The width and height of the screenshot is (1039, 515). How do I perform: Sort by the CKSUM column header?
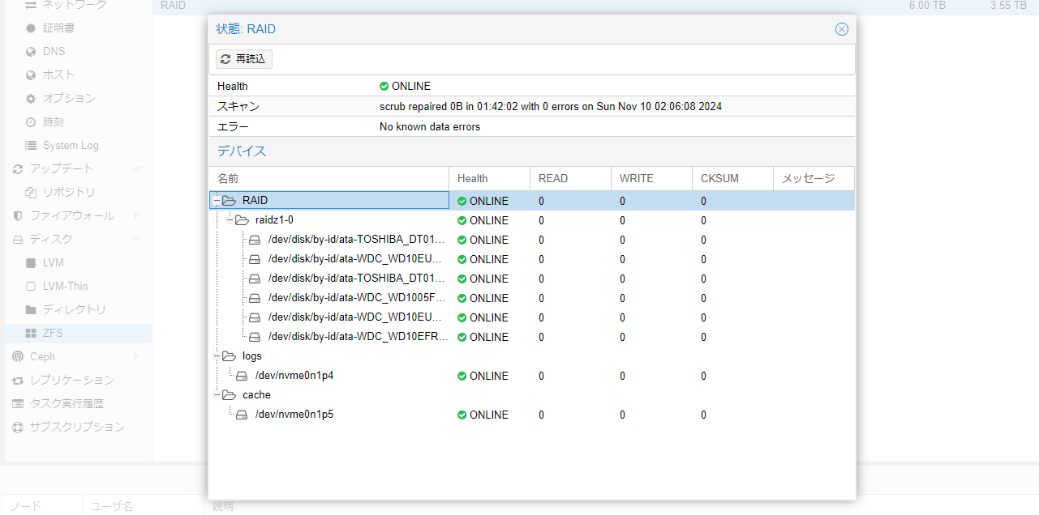pyautogui.click(x=732, y=178)
